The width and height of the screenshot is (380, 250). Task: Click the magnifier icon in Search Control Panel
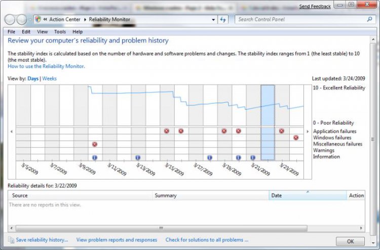369,19
